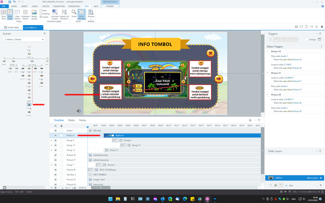The width and height of the screenshot is (325, 203).
Task: Switch to the Notes tab
Action: pos(82,120)
